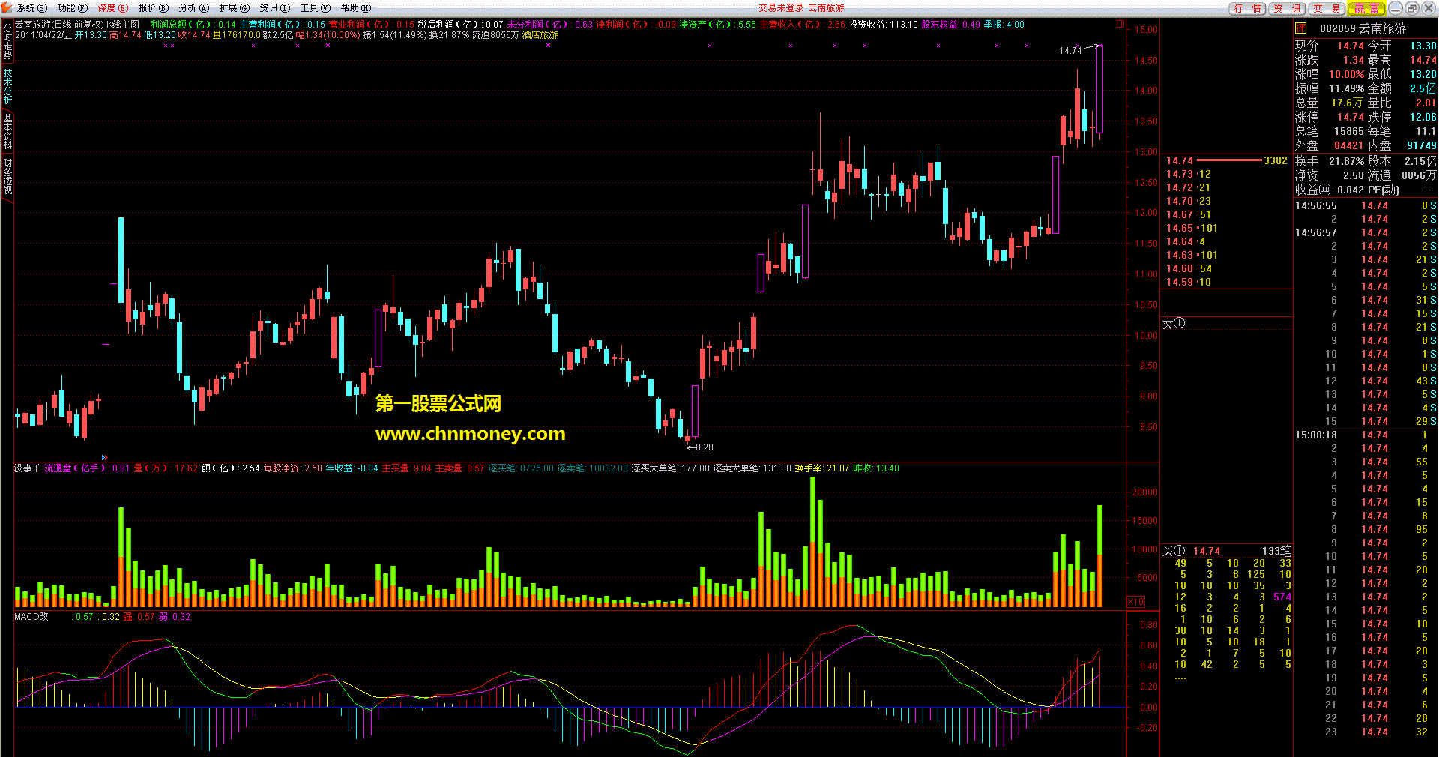This screenshot has height=757, width=1439.
Task: Click the 0.80 MACD axis label
Action: 1148,624
